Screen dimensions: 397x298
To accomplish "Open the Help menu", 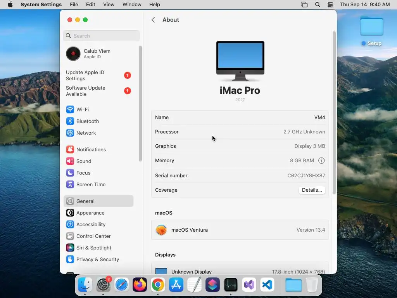I will click(x=154, y=5).
